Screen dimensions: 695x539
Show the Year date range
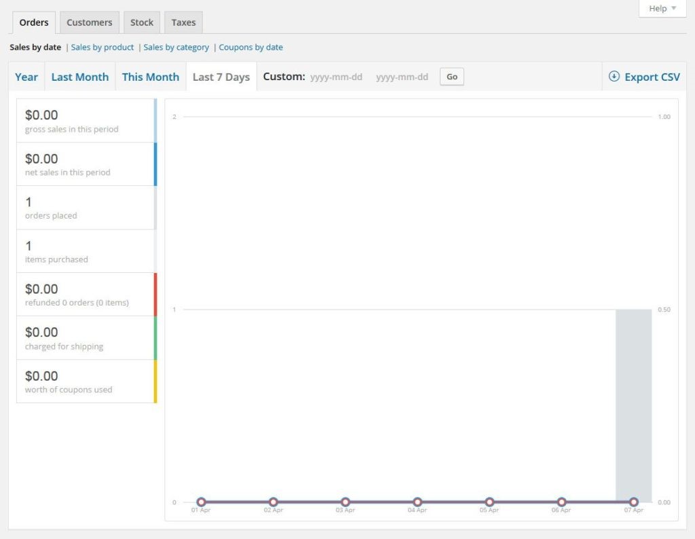point(26,77)
